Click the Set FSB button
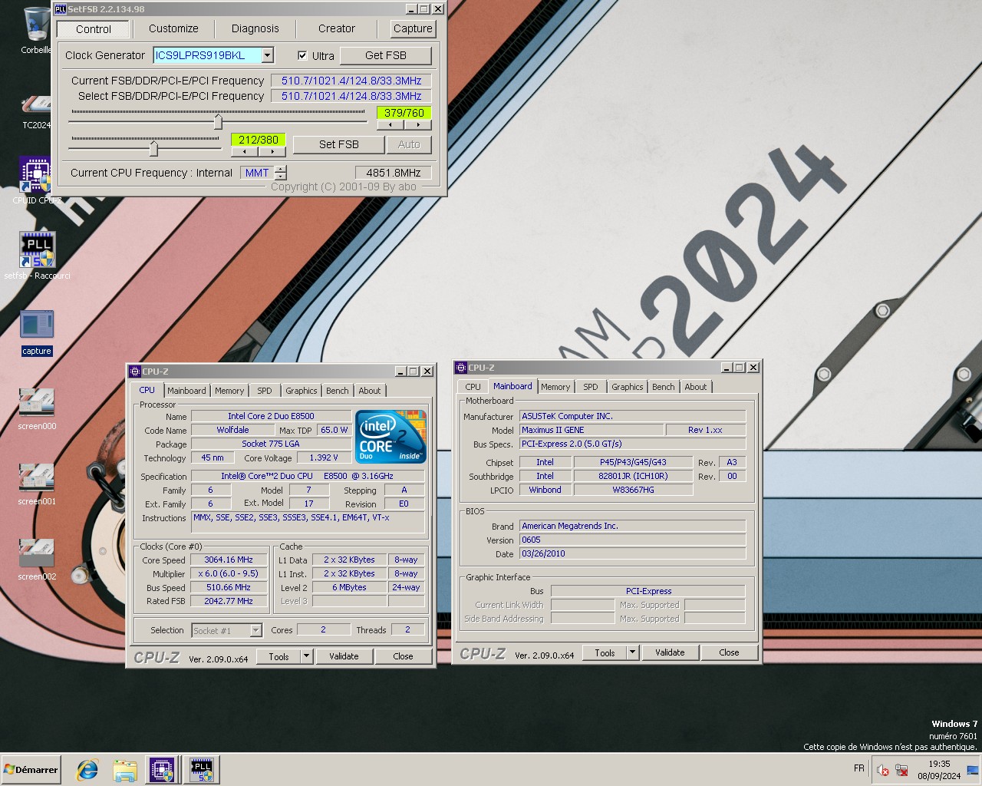Viewport: 982px width, 786px height. pos(338,144)
